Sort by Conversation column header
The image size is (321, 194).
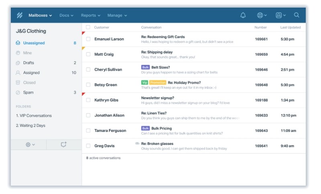[x=151, y=27]
